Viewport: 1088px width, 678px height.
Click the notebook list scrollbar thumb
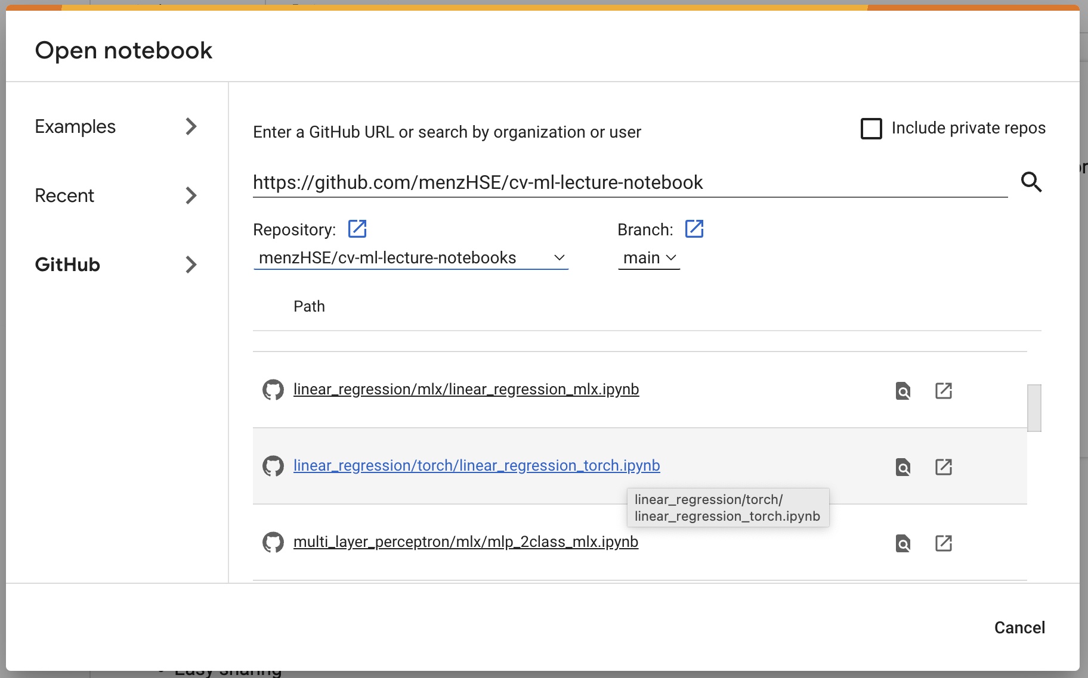(x=1034, y=408)
